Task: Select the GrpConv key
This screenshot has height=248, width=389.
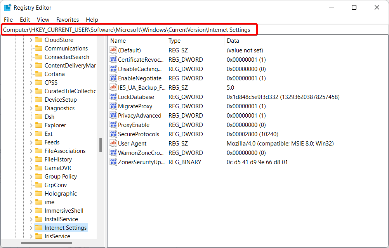Action: tap(56, 185)
